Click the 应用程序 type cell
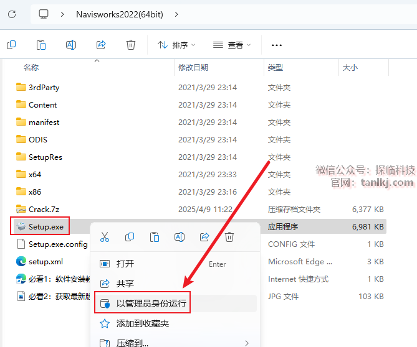The width and height of the screenshot is (417, 347). [x=283, y=227]
